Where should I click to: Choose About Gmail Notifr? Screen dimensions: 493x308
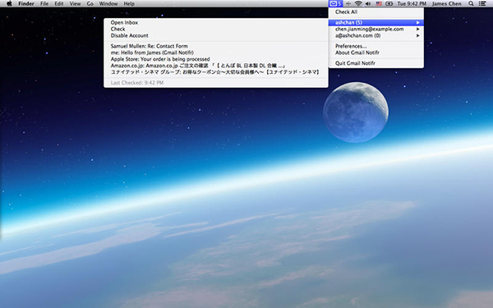(376, 53)
